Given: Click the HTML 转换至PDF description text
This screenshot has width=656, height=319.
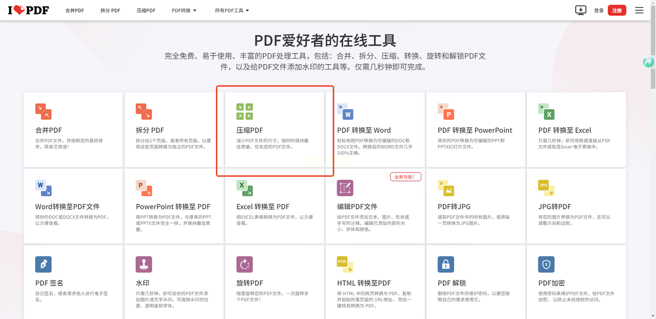Looking at the screenshot, I should 374,299.
